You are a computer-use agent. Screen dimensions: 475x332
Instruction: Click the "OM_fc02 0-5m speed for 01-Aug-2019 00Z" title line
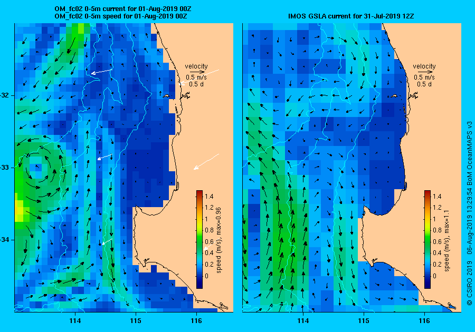pos(120,16)
